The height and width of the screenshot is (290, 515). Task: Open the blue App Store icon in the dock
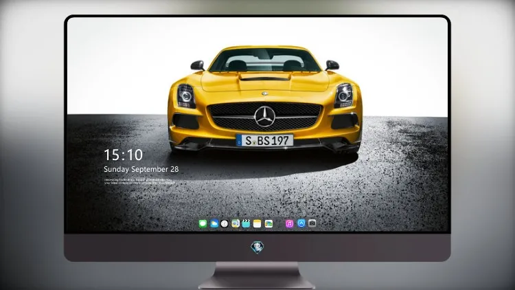click(x=301, y=223)
